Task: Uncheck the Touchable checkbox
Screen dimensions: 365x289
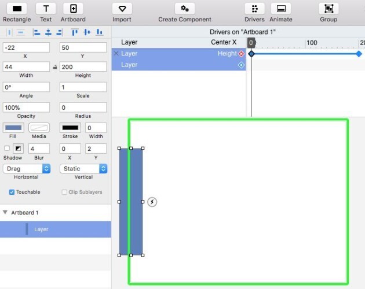Action: click(12, 192)
